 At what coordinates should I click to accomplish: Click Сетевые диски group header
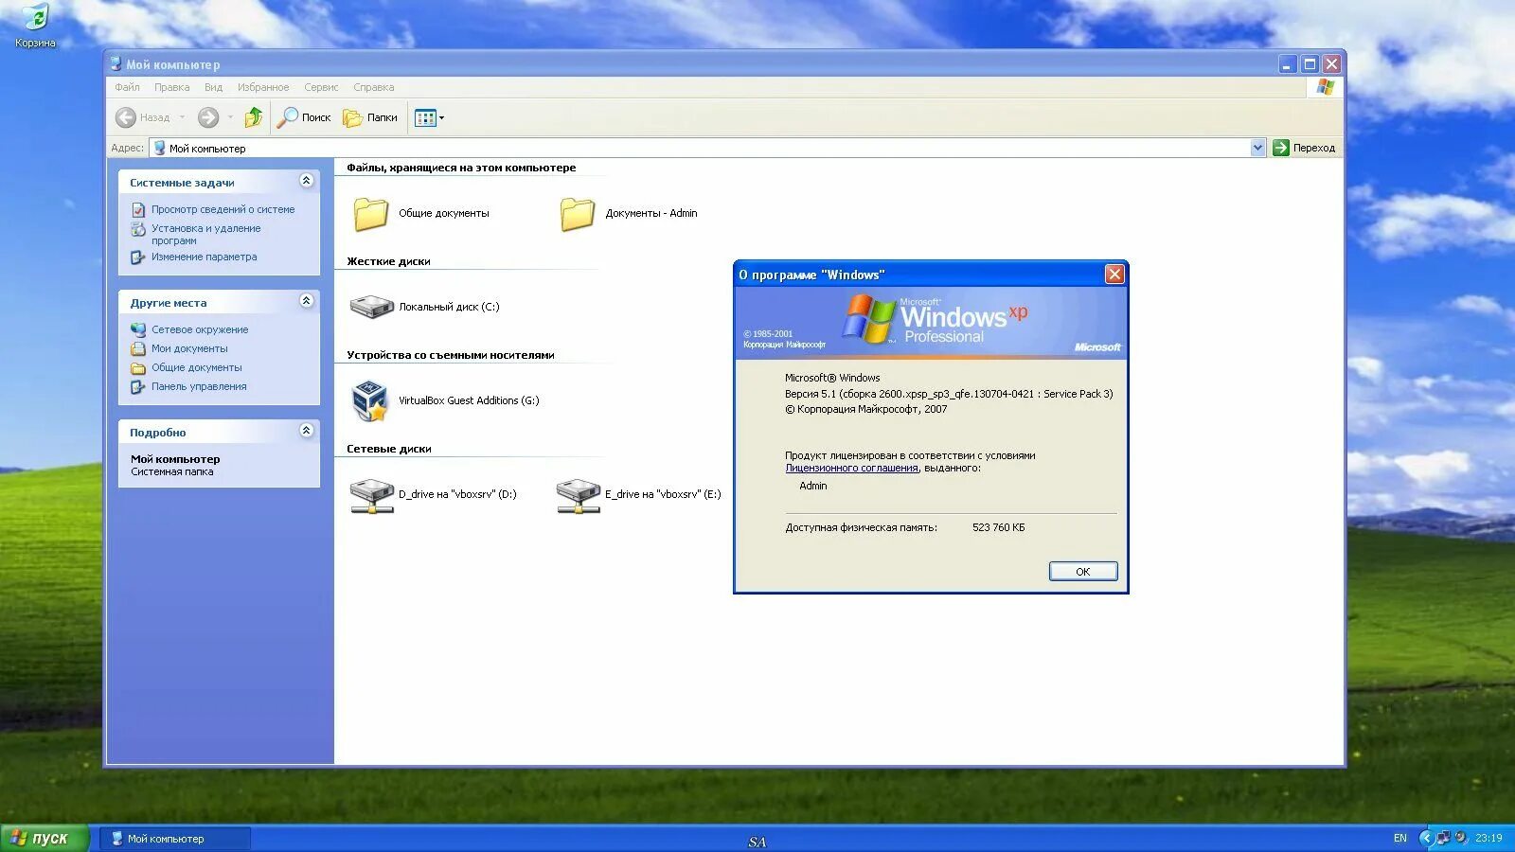pos(388,449)
